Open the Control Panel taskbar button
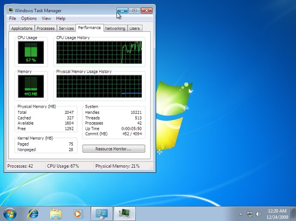Image resolution: width=296 pixels, height=221 pixels. pos(101,214)
